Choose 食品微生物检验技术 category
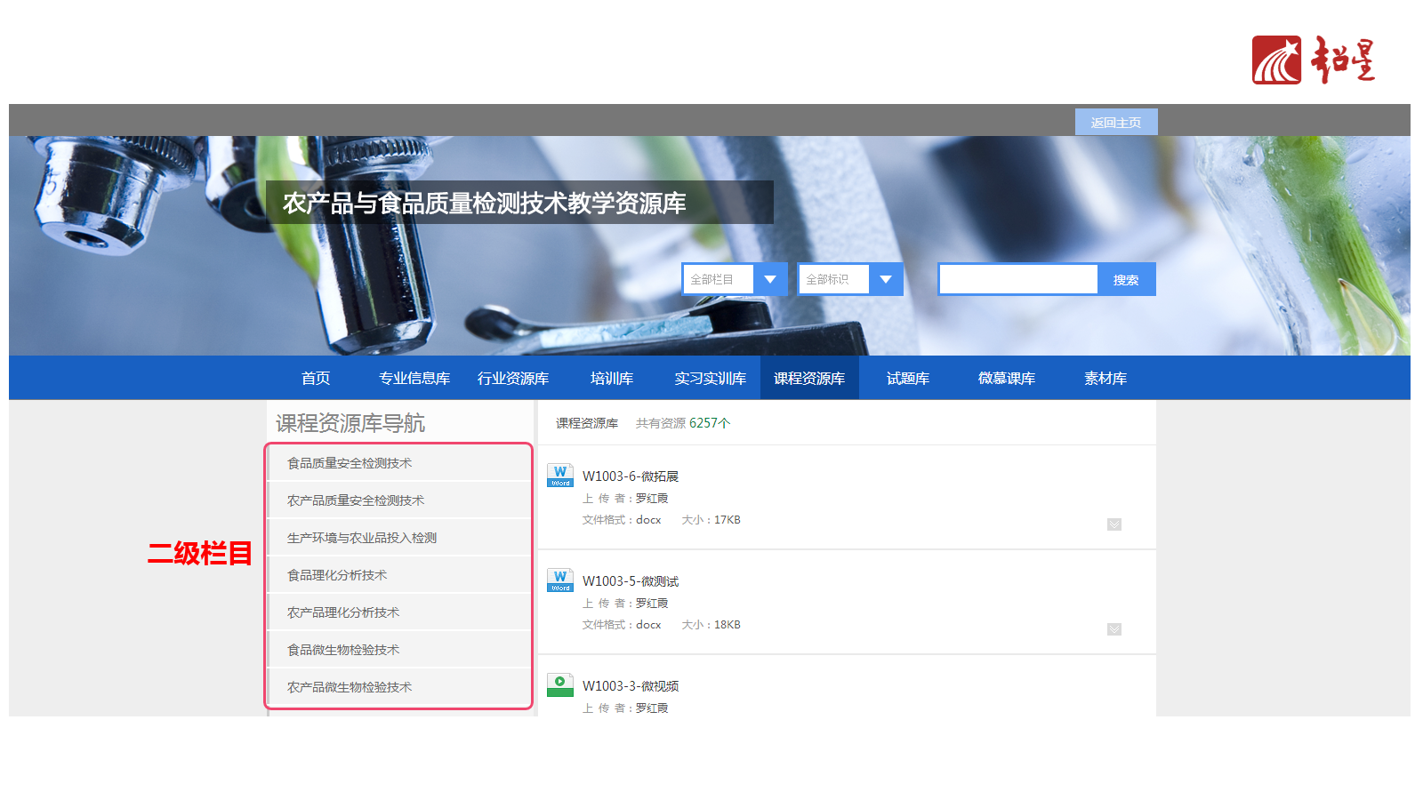 pyautogui.click(x=399, y=650)
